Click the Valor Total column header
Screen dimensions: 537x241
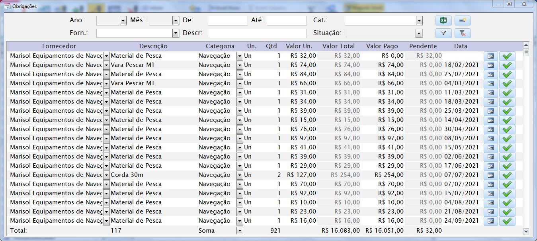coord(338,46)
